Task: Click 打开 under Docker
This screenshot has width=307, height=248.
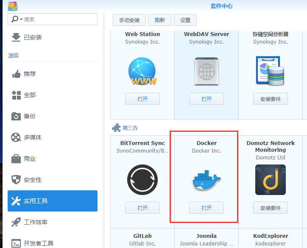Action: [x=207, y=208]
